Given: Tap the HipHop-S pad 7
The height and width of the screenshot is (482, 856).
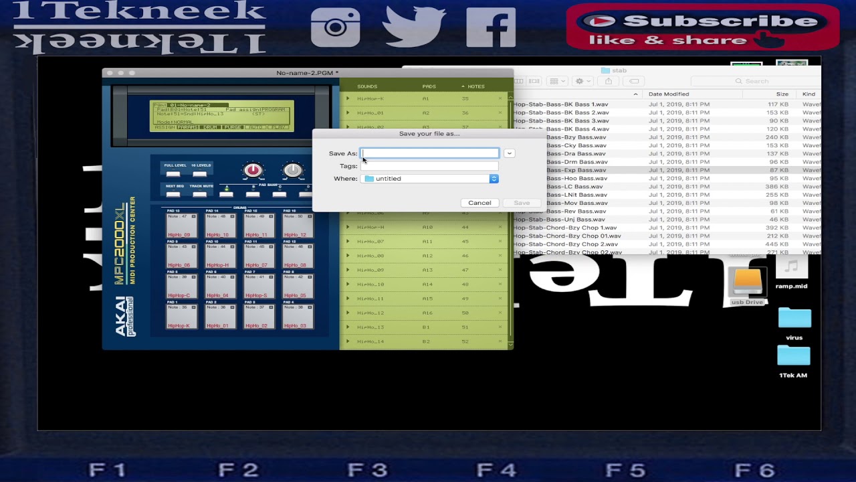Looking at the screenshot, I should (259, 286).
